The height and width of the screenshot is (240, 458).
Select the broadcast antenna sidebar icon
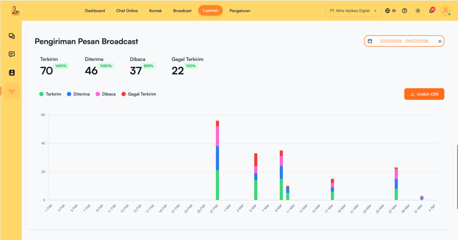click(x=12, y=91)
